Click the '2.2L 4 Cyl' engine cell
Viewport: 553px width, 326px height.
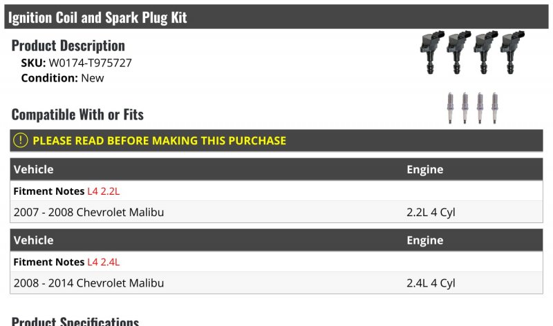(x=431, y=212)
